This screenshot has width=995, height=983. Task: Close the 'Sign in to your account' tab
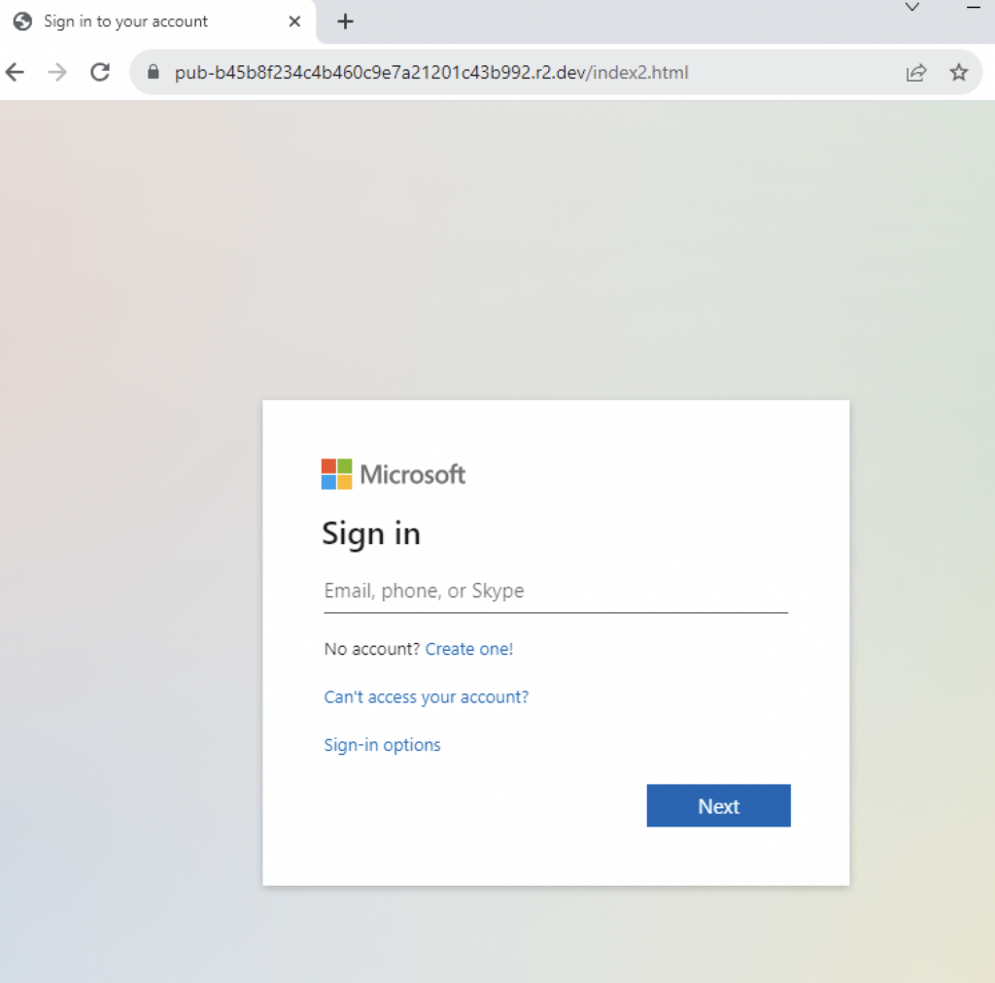coord(294,21)
